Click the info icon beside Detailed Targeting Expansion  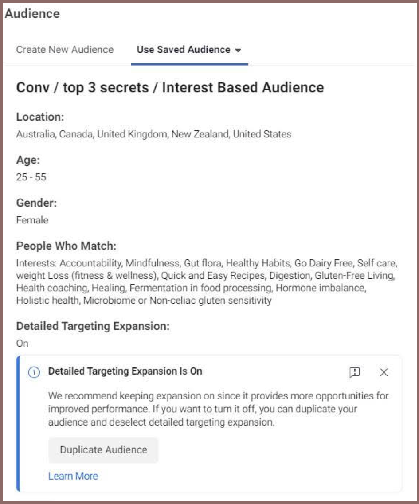(x=34, y=372)
